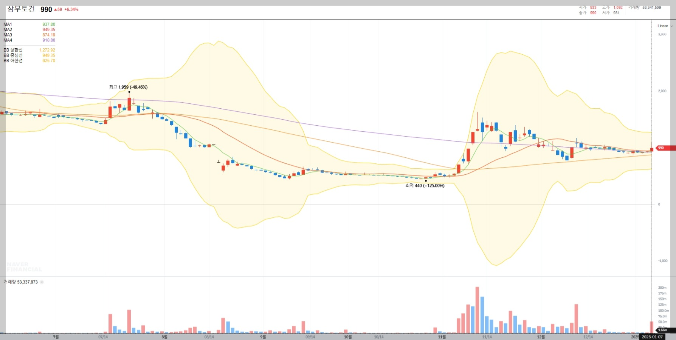This screenshot has height=340, width=676.
Task: Click the 200m volume axis label
Action: [x=662, y=288]
